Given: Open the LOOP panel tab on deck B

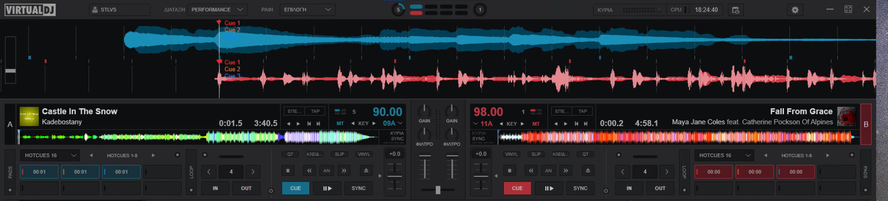Looking at the screenshot, I should point(684,172).
